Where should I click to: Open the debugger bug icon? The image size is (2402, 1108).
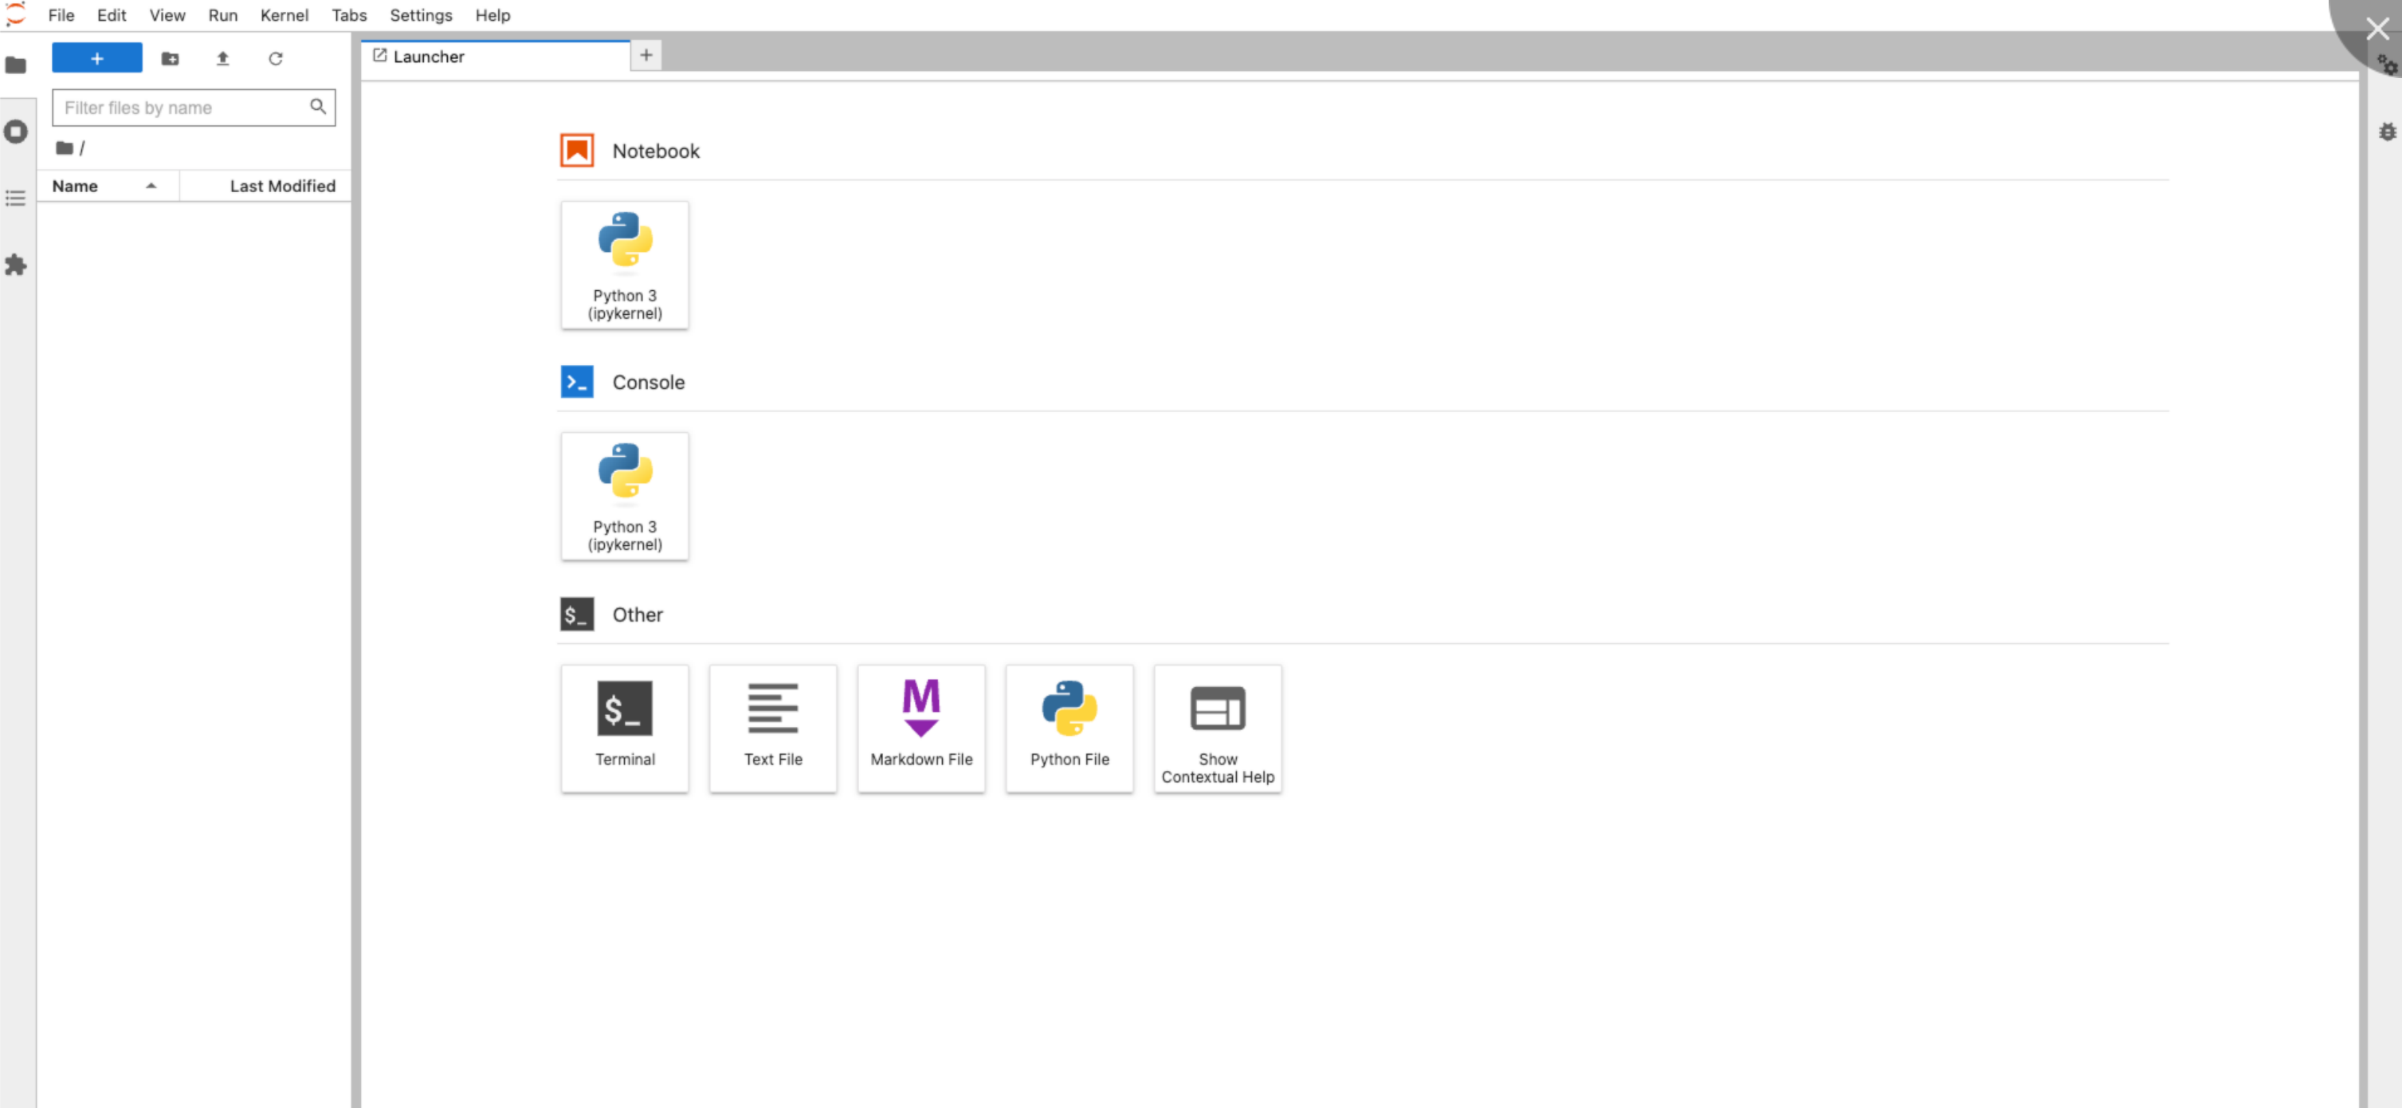pos(2386,132)
